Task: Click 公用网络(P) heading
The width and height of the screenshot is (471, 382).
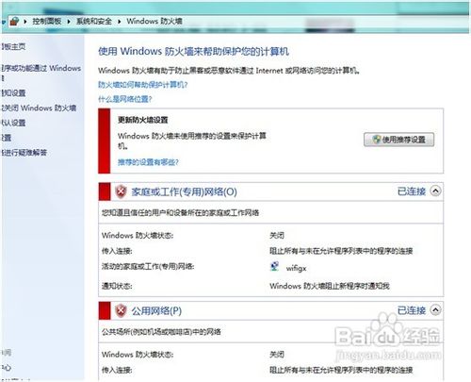Action: (156, 310)
